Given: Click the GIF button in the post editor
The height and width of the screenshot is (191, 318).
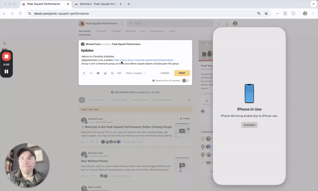Looking at the screenshot, I should pyautogui.click(x=119, y=73).
